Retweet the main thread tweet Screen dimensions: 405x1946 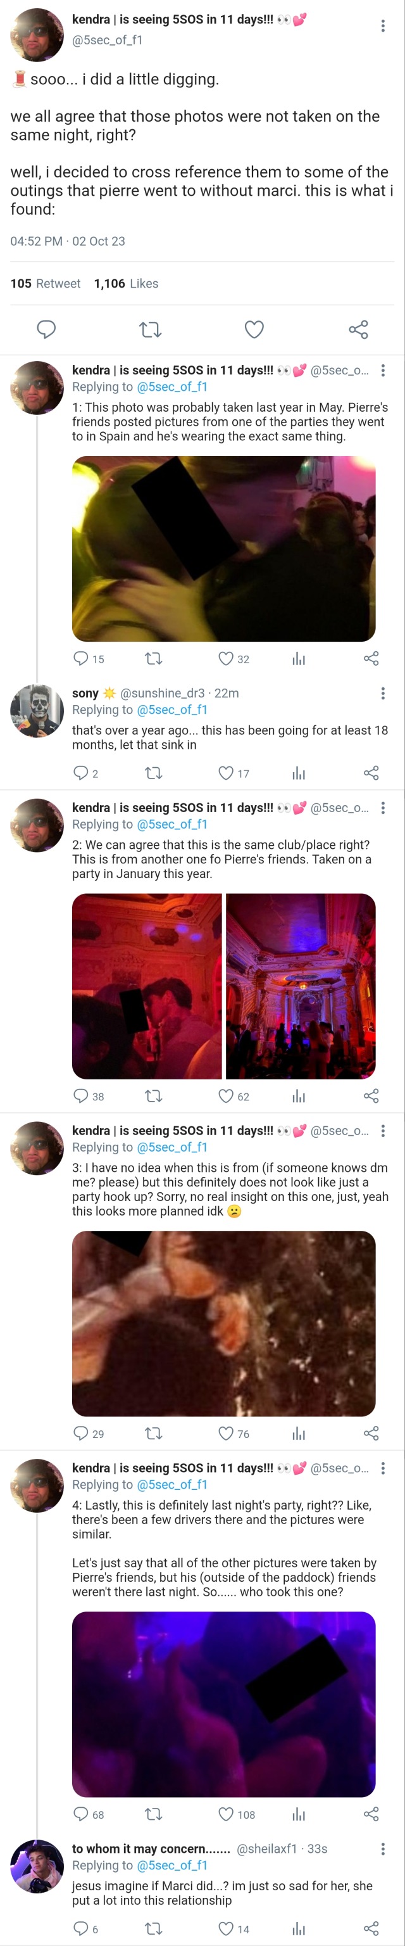(151, 329)
